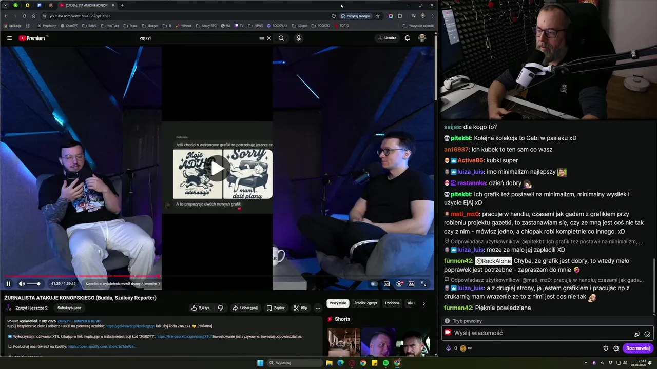The height and width of the screenshot is (369, 657).
Task: Open the Spotify show link
Action: tap(102, 347)
